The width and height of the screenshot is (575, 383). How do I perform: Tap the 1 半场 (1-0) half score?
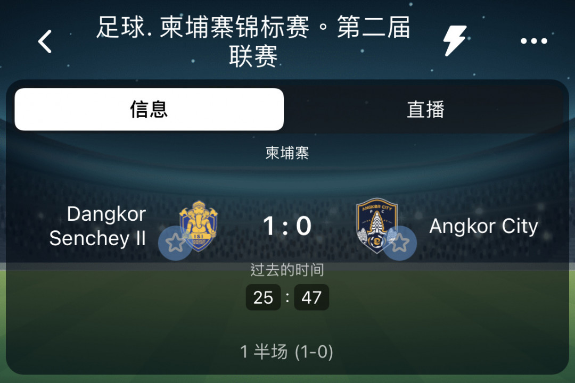[x=286, y=352]
